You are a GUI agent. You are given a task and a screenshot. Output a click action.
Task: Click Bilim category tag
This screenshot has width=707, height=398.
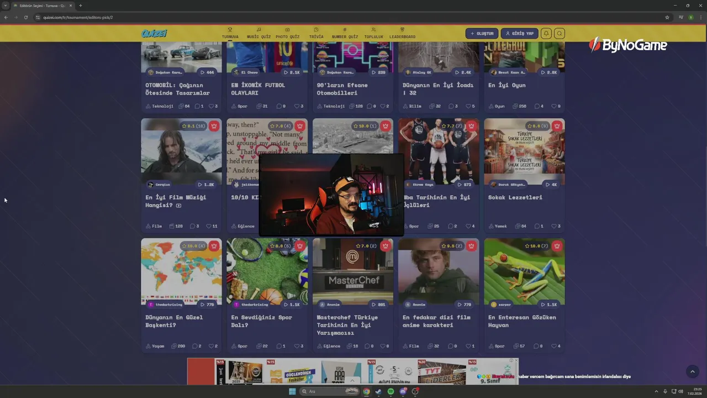[411, 106]
